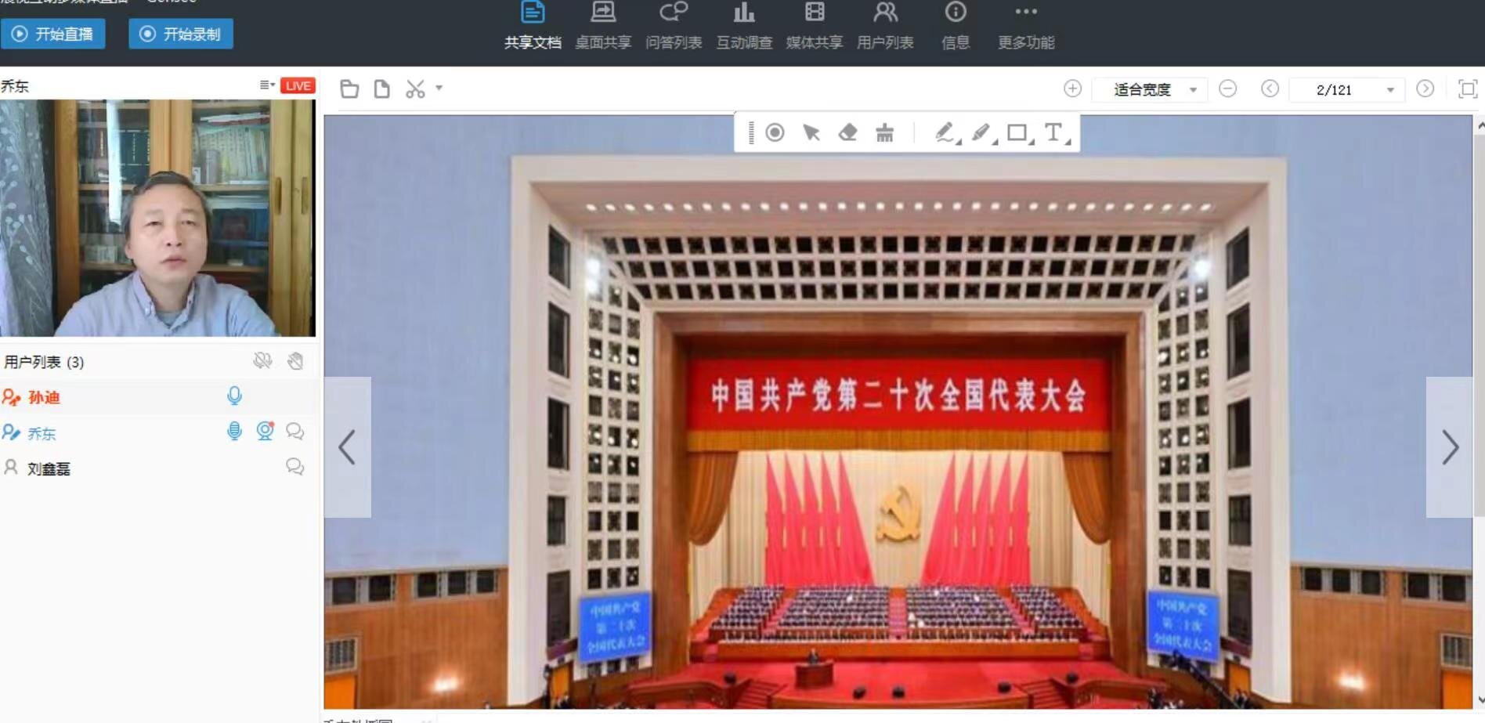The height and width of the screenshot is (723, 1485).
Task: Select the pen drawing tool
Action: tap(947, 132)
